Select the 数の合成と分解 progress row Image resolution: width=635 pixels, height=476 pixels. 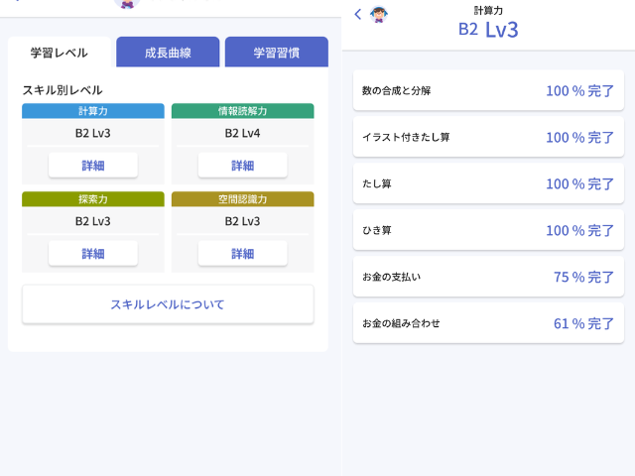tap(488, 90)
